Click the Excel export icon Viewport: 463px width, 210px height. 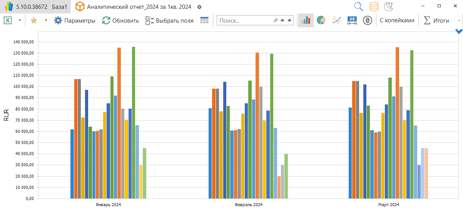pyautogui.click(x=7, y=20)
